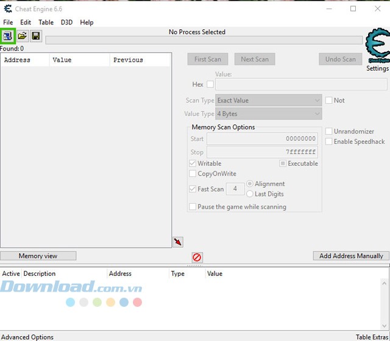Click the scan progress bar
Screen dimensions: 390x341
click(204, 40)
